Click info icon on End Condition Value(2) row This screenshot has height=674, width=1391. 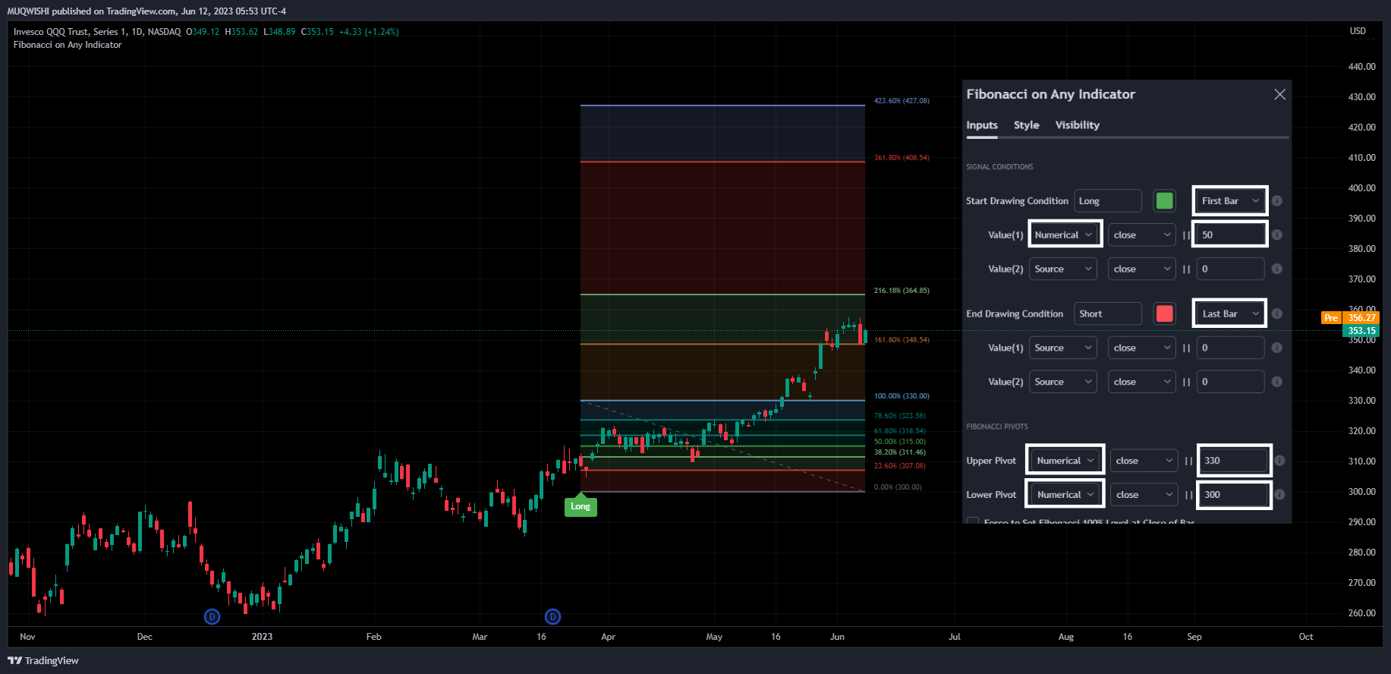point(1276,382)
